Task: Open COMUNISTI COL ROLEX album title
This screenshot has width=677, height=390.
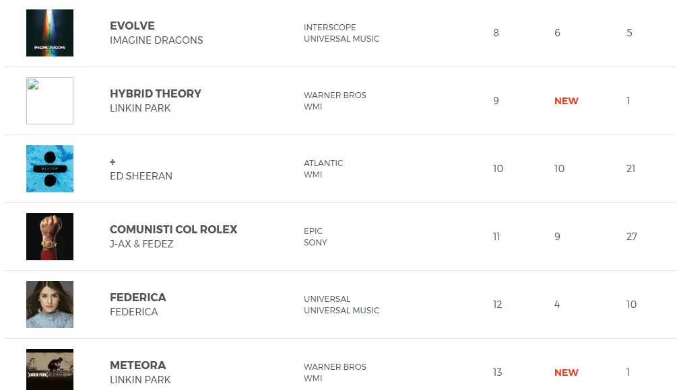Action: coord(174,229)
